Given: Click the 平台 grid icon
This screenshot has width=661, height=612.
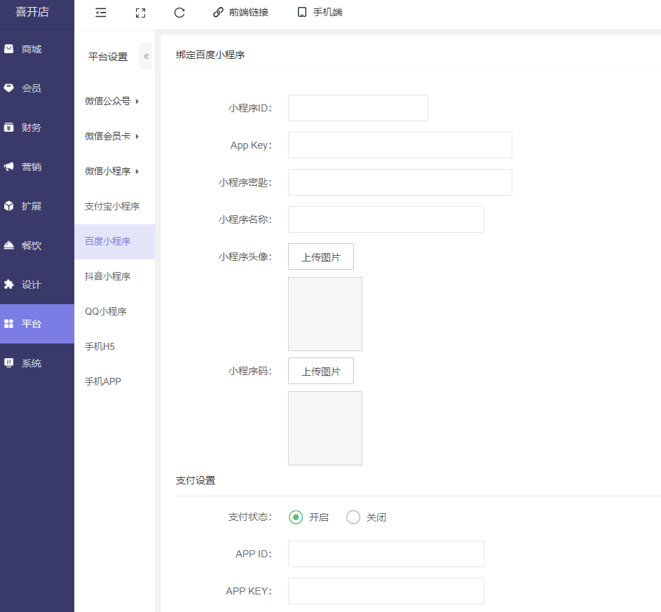Looking at the screenshot, I should point(9,324).
